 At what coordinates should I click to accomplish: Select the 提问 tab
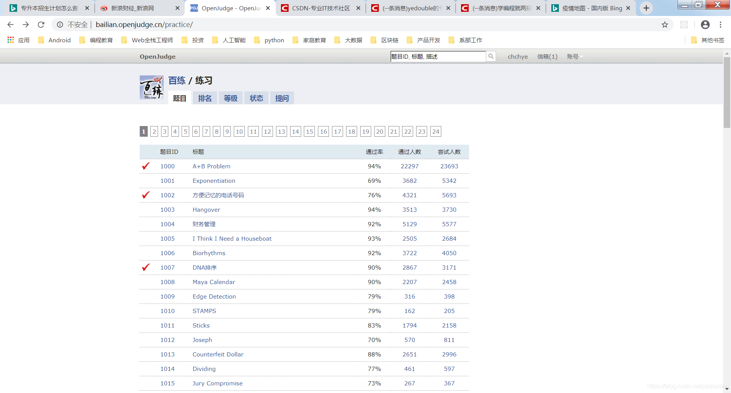point(282,98)
